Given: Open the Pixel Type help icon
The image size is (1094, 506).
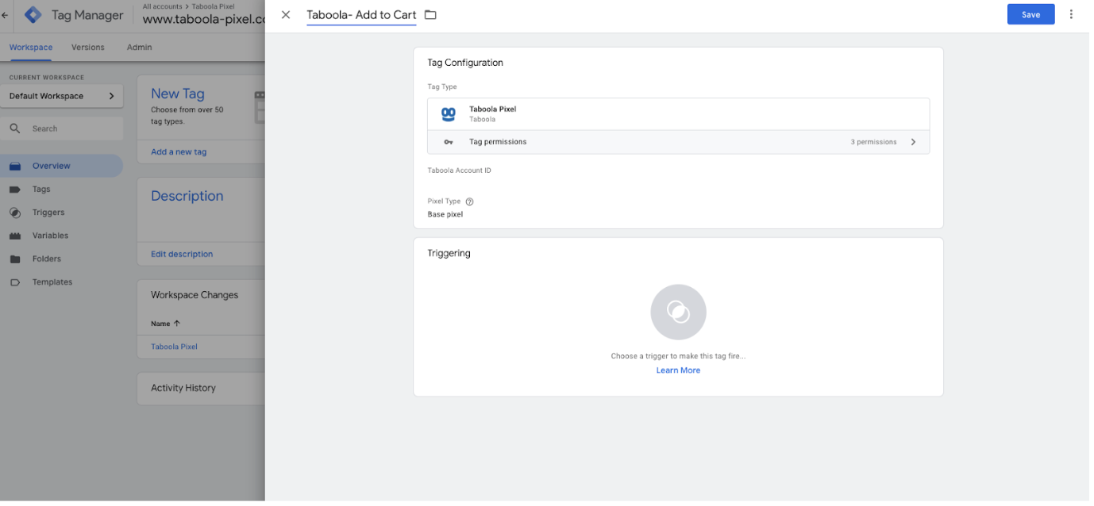Looking at the screenshot, I should pos(469,201).
